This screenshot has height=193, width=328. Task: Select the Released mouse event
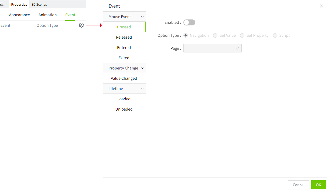coord(124,37)
